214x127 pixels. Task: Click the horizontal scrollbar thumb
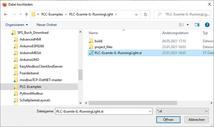[x=133, y=103]
